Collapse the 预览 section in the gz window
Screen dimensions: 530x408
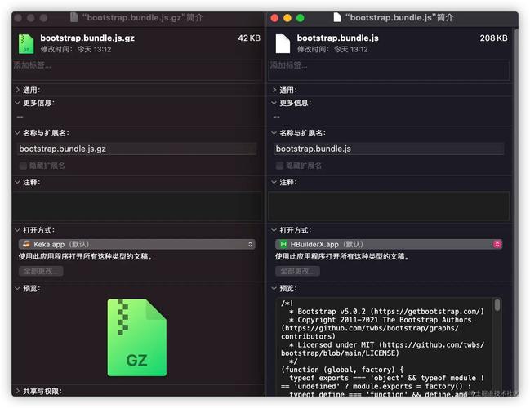click(18, 288)
